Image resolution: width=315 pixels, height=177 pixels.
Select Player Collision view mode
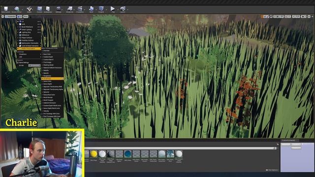(29, 38)
